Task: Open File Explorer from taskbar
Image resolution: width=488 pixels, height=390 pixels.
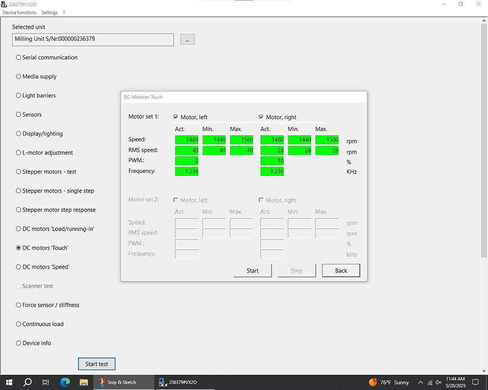Action: pos(84,382)
